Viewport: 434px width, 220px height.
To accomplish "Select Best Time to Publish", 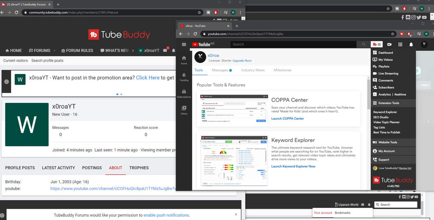I will (387, 132).
